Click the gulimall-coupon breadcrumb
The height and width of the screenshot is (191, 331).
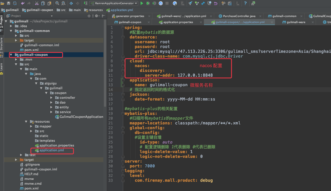coord(38,10)
